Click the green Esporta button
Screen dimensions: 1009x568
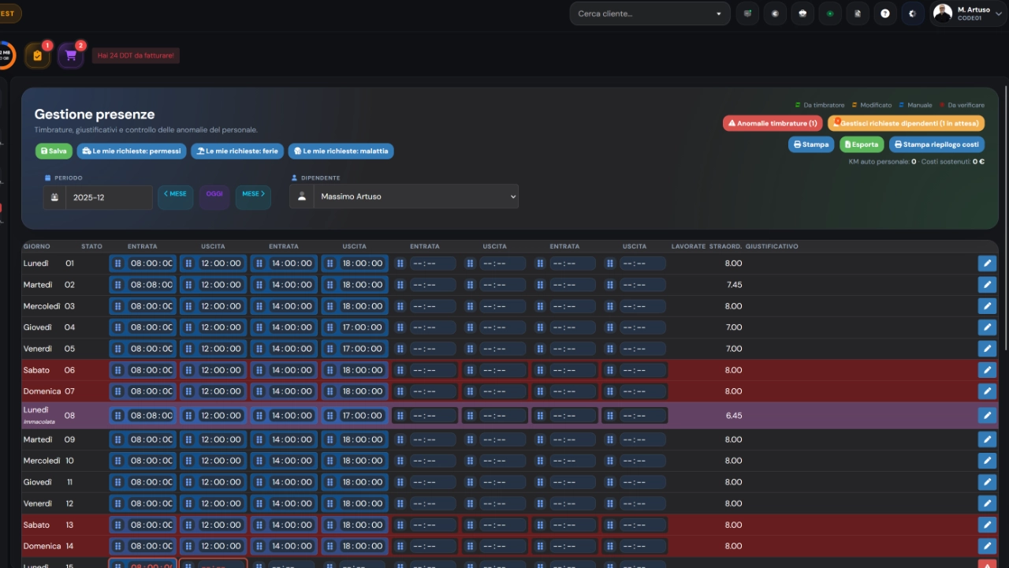(862, 144)
